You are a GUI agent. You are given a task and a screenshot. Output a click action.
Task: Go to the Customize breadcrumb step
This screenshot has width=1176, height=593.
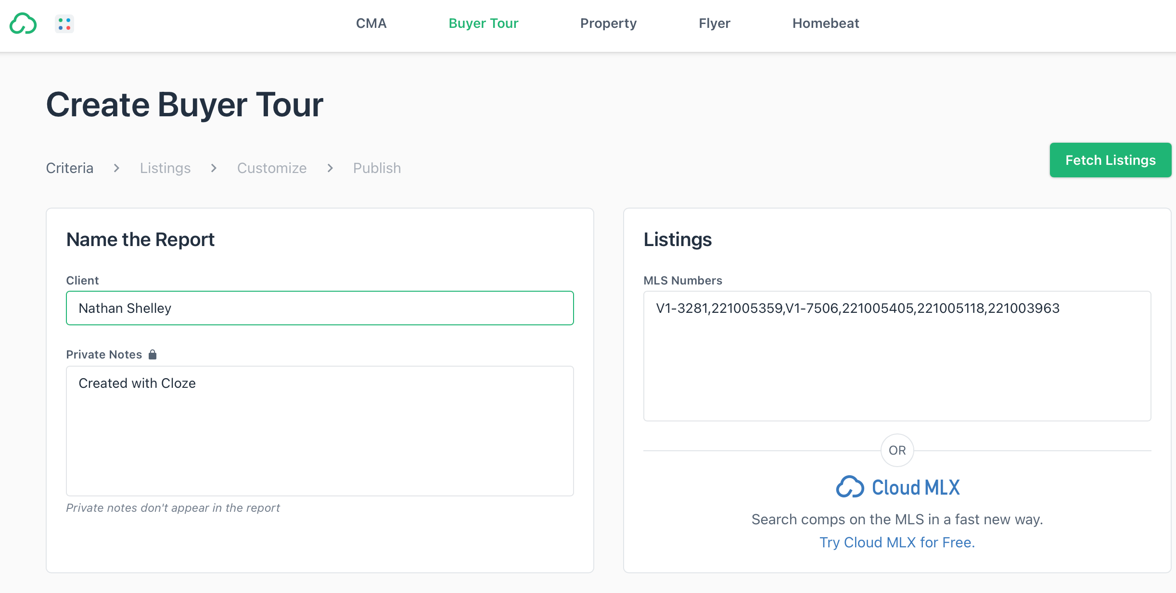point(272,168)
